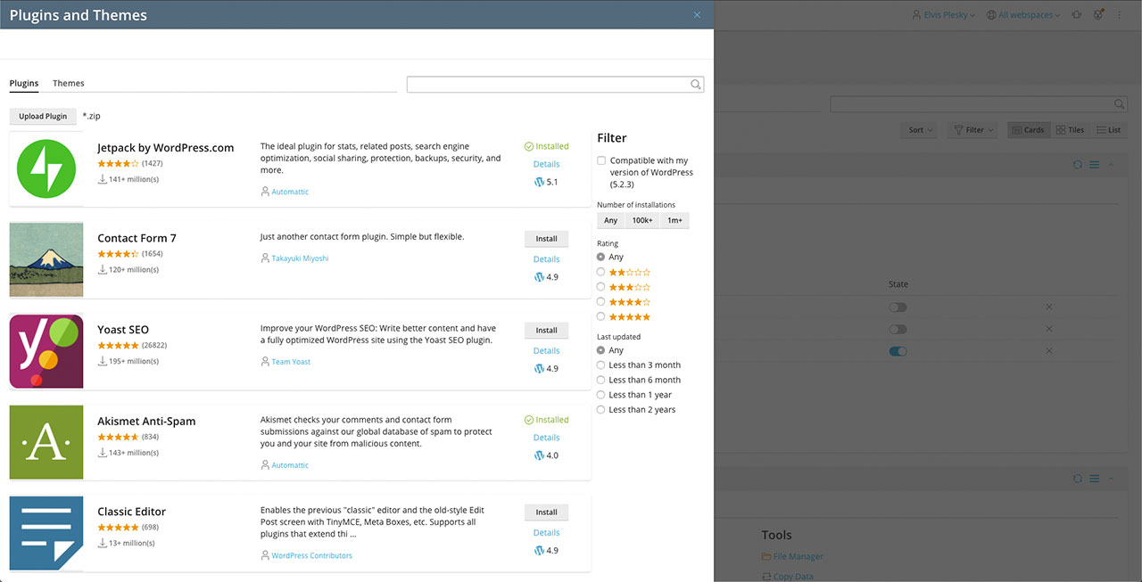Open the Sort dropdown in background
Viewport: 1142px width, 582px height.
pyautogui.click(x=921, y=130)
